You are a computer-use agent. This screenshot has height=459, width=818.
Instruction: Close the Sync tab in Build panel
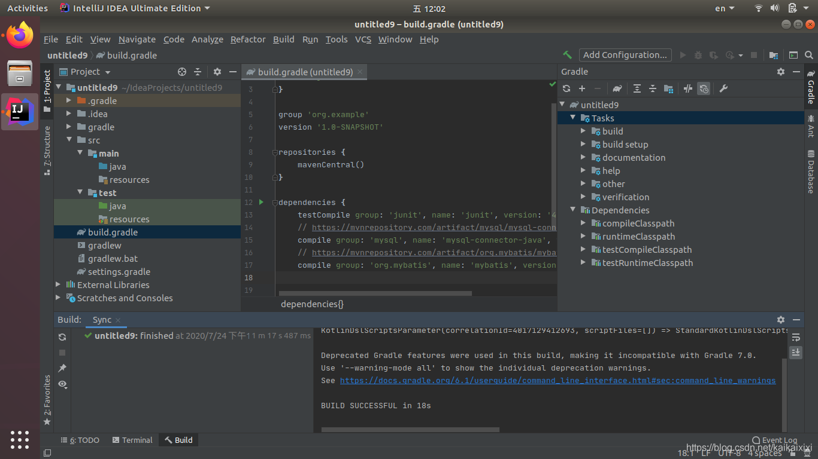point(118,320)
